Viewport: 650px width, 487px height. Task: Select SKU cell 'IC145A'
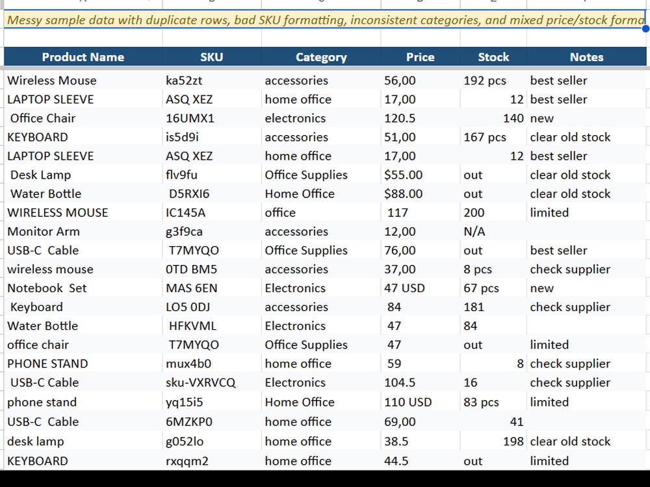[212, 212]
